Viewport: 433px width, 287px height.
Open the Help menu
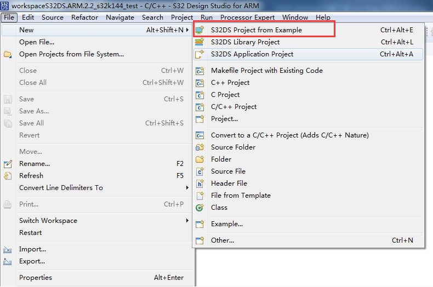pos(323,18)
